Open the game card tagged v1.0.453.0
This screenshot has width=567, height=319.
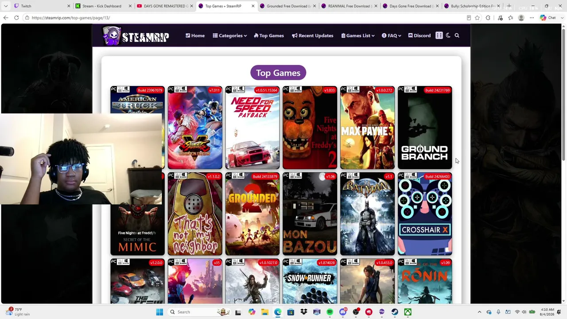[368, 281]
